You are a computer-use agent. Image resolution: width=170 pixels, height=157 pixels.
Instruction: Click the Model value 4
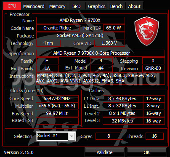(101, 61)
